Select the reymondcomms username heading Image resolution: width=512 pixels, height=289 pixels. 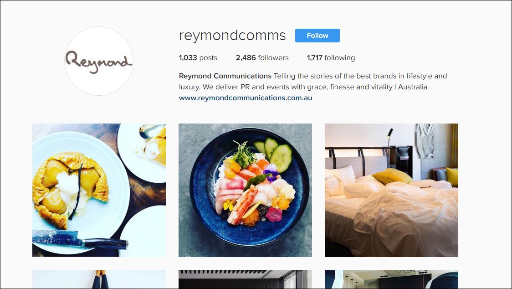point(232,35)
